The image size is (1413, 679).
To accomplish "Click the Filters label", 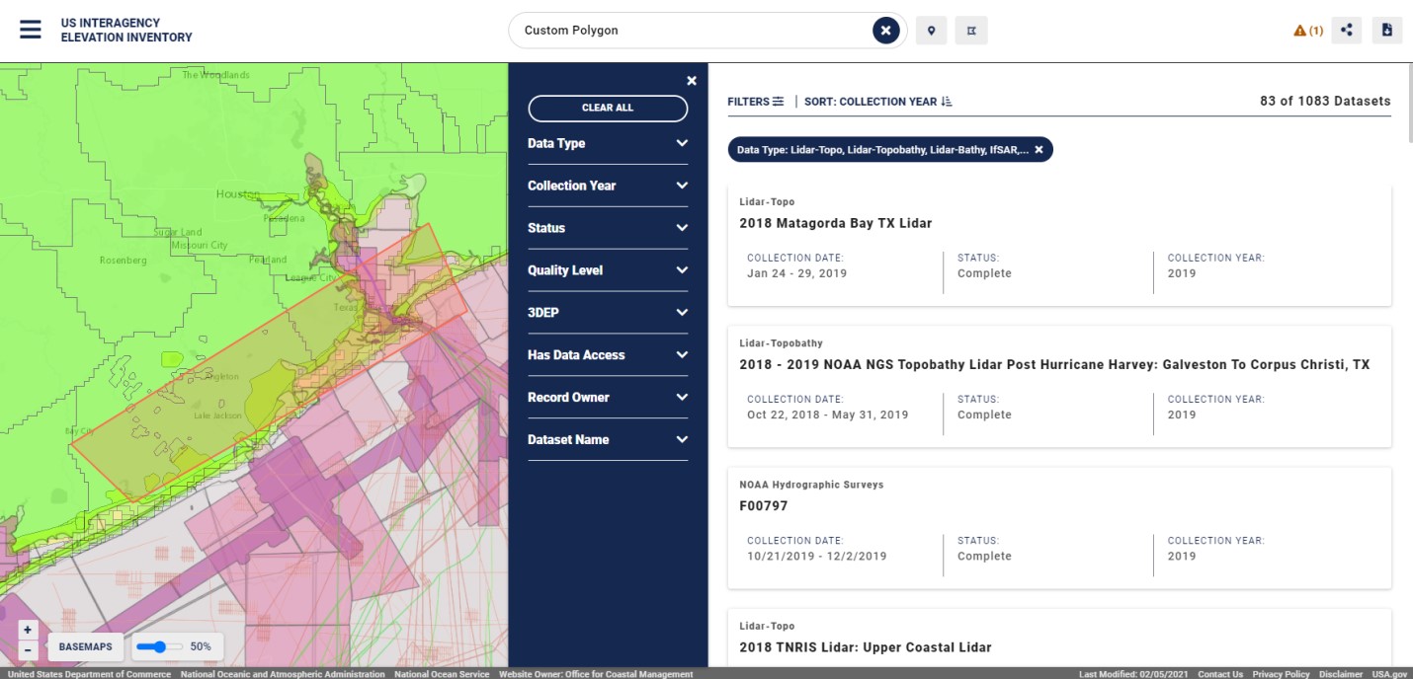I will click(748, 102).
